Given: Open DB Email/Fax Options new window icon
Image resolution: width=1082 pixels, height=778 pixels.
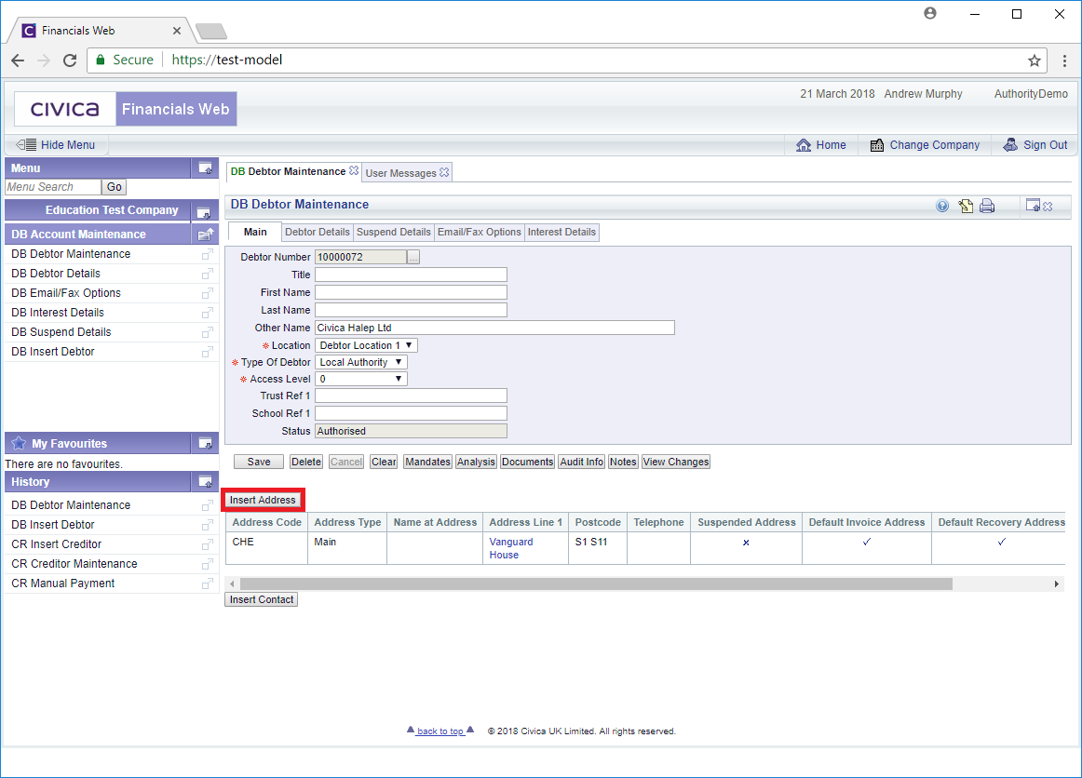Looking at the screenshot, I should [x=207, y=293].
